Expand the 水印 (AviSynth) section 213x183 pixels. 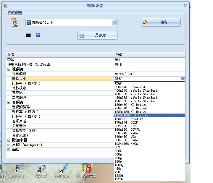[9, 145]
